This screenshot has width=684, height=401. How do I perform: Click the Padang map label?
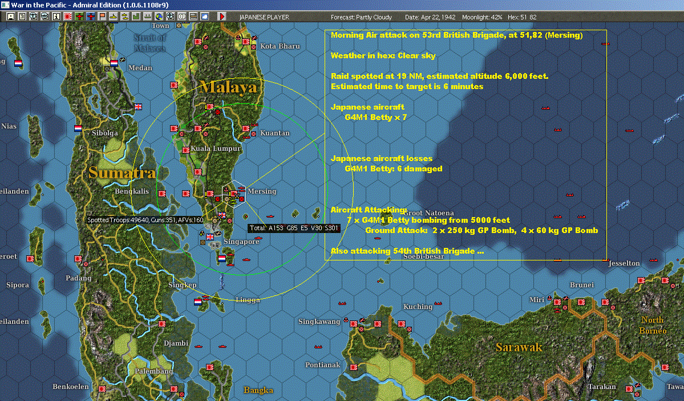point(79,278)
